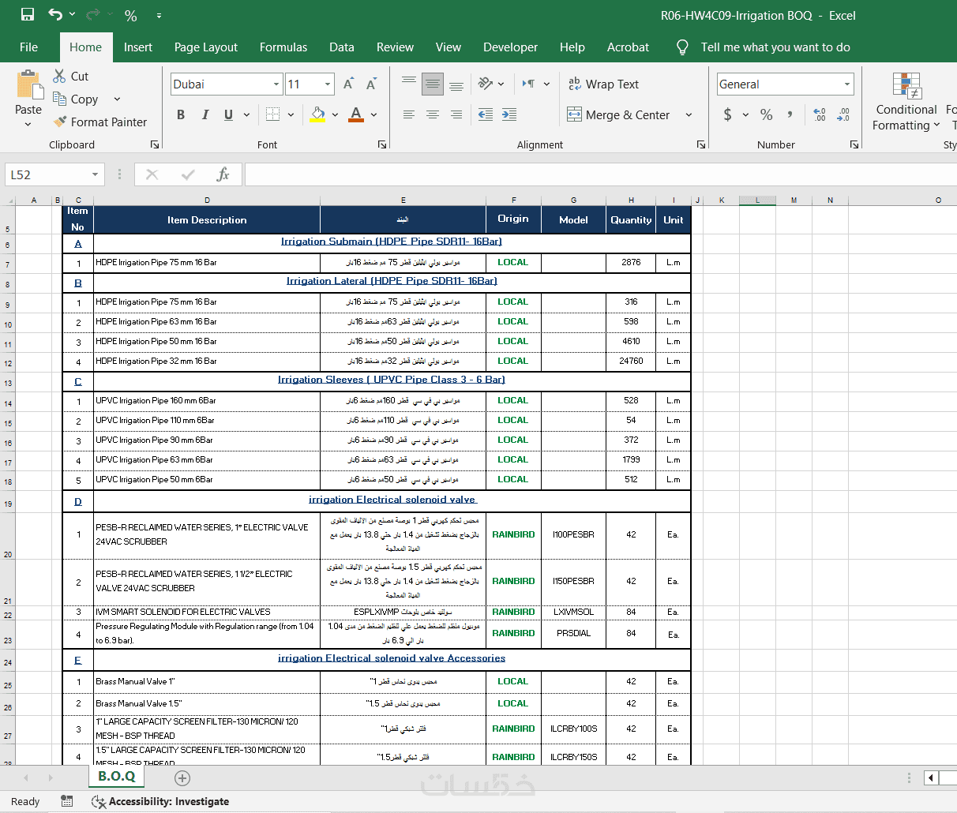Expand the General number format dropdown

tap(847, 84)
